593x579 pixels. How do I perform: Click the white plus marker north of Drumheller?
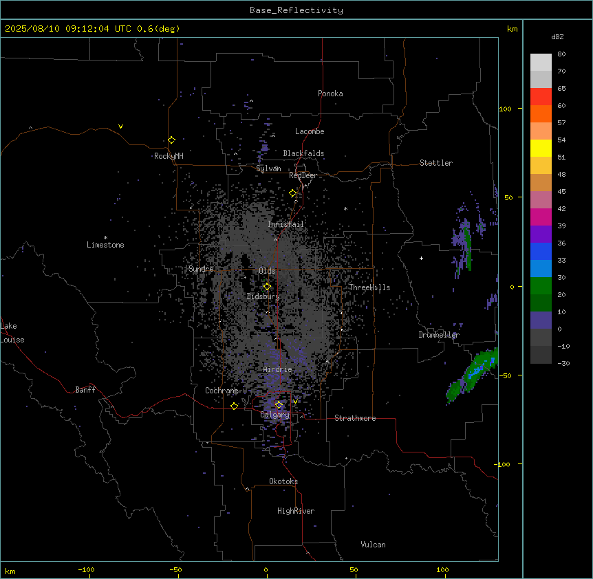point(421,258)
